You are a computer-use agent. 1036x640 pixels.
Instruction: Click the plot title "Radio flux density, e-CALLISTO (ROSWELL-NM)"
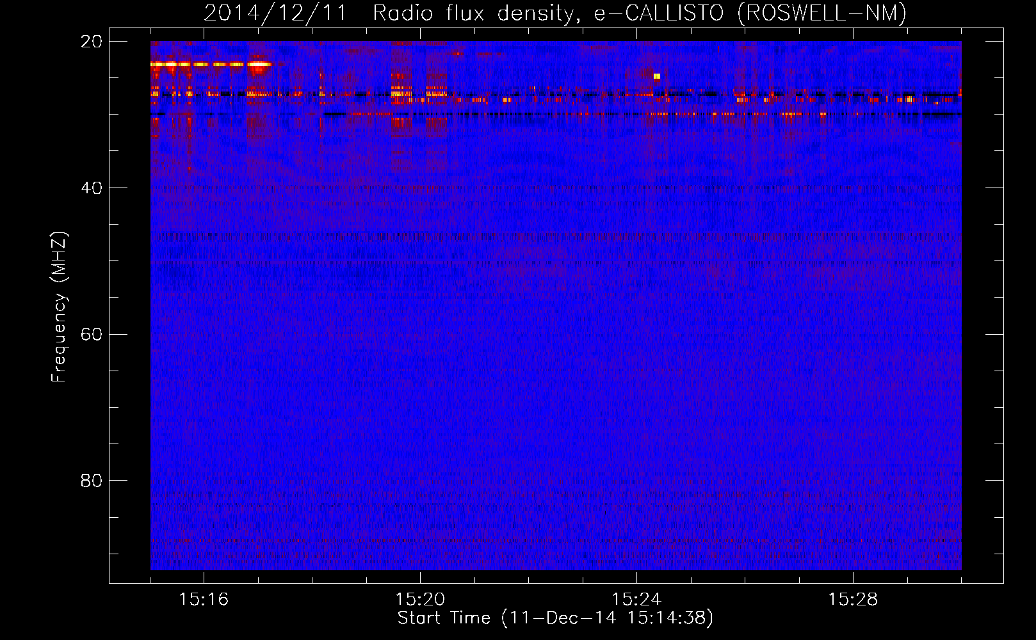point(640,13)
